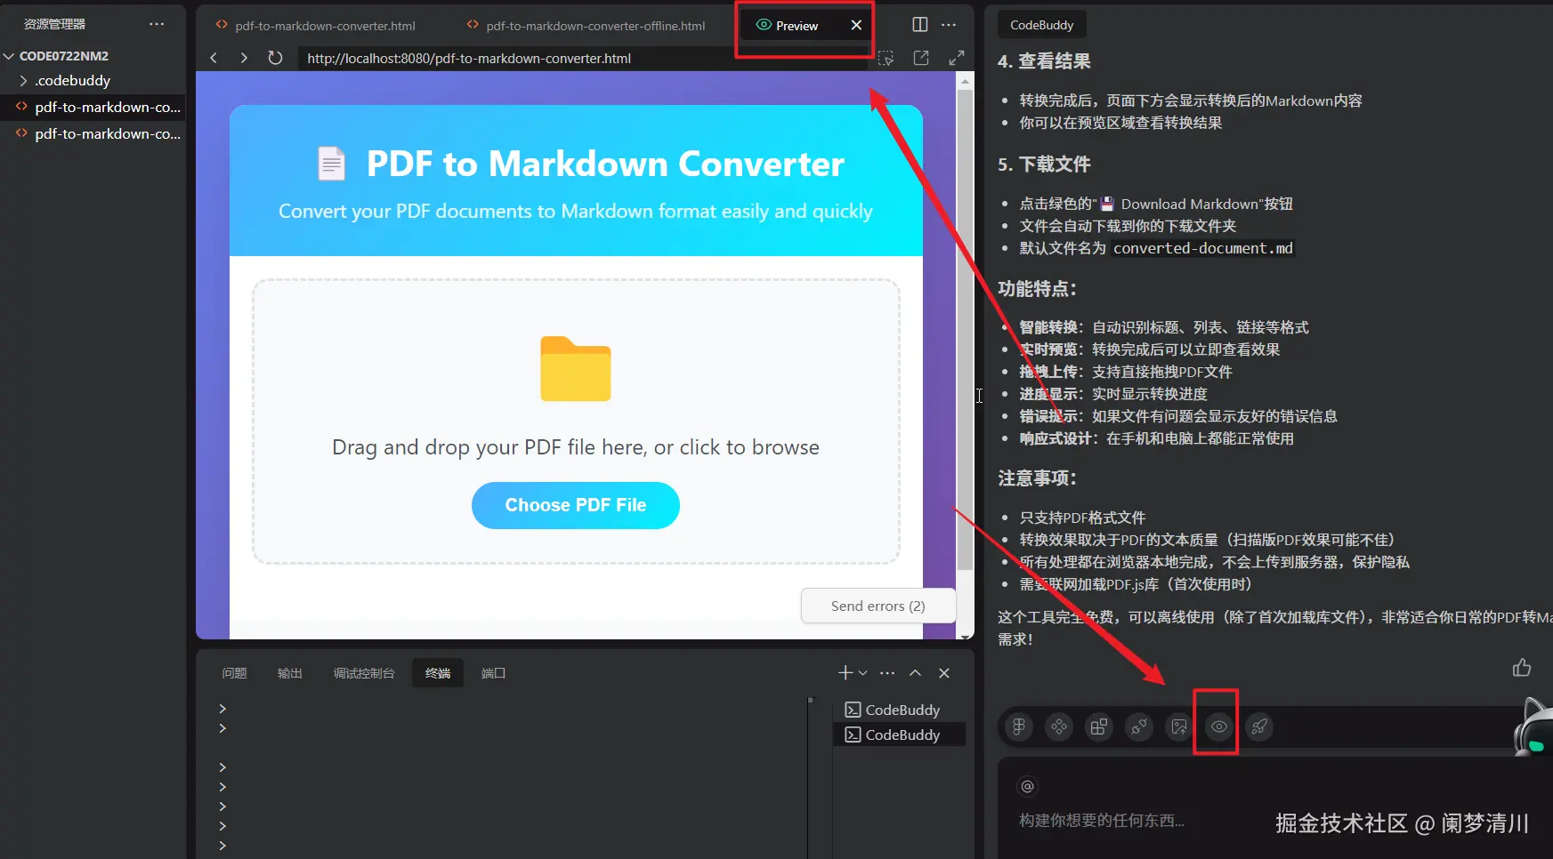1553x859 pixels.
Task: Click the Send errors (2) button
Action: click(x=878, y=606)
